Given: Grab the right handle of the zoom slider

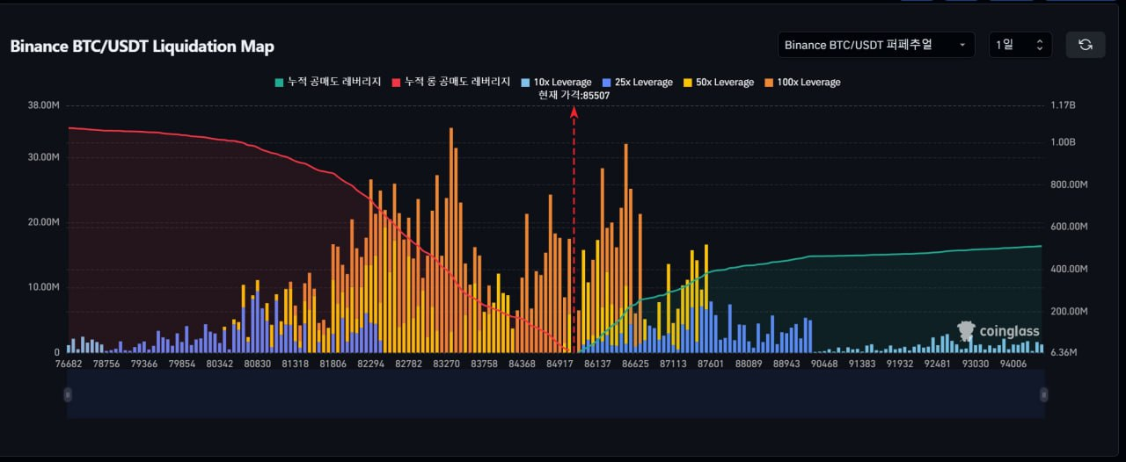Looking at the screenshot, I should coord(1044,395).
